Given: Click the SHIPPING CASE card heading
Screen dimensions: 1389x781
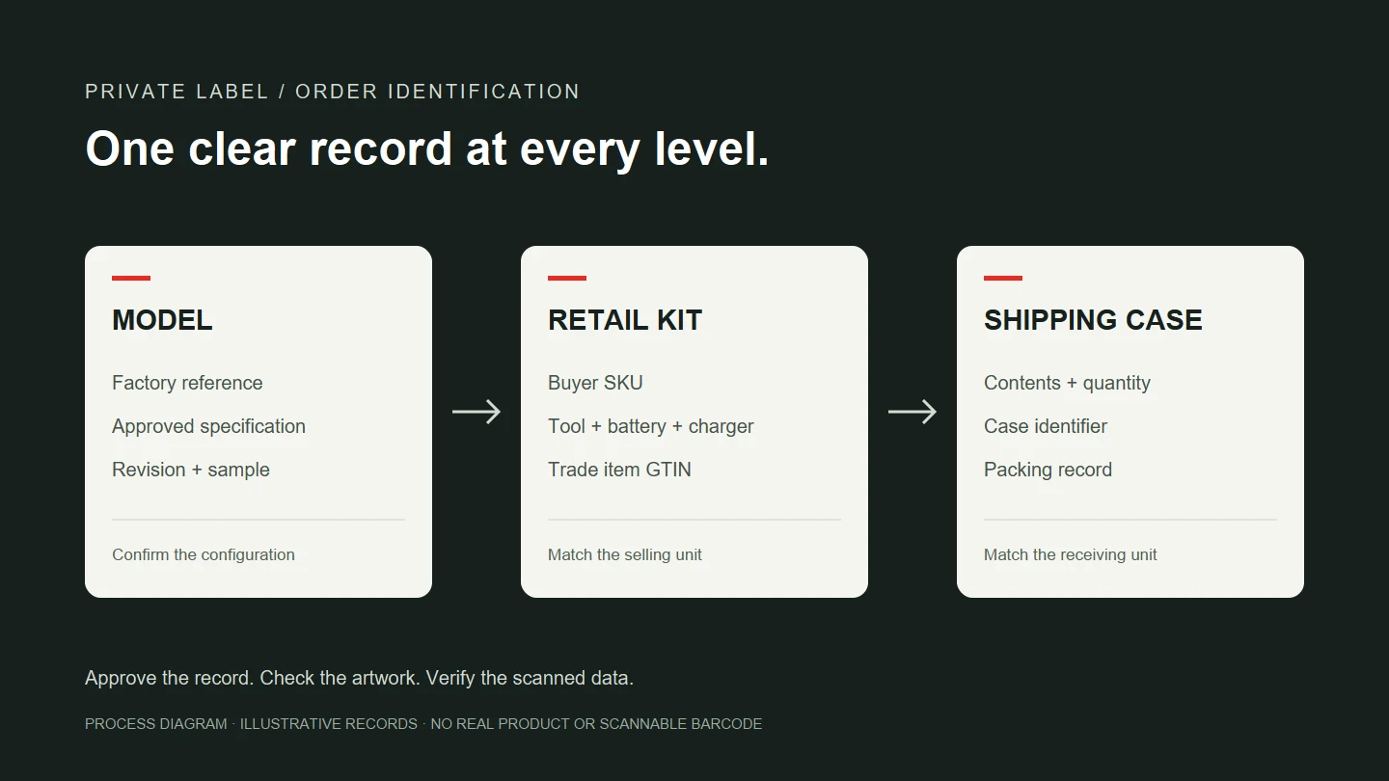Looking at the screenshot, I should (x=1093, y=320).
